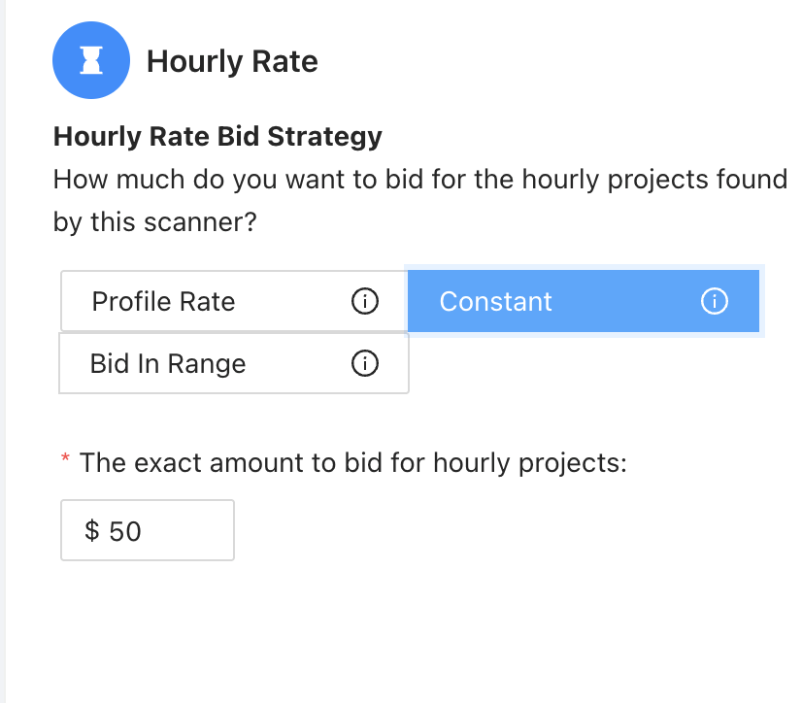Switch to Bid In Range strategy
Viewport: 802px width, 703px height.
pyautogui.click(x=234, y=363)
